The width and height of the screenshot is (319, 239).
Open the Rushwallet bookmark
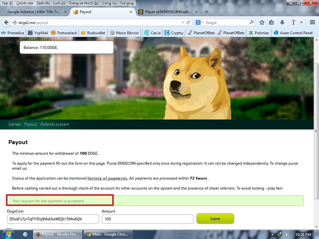tap(93, 33)
